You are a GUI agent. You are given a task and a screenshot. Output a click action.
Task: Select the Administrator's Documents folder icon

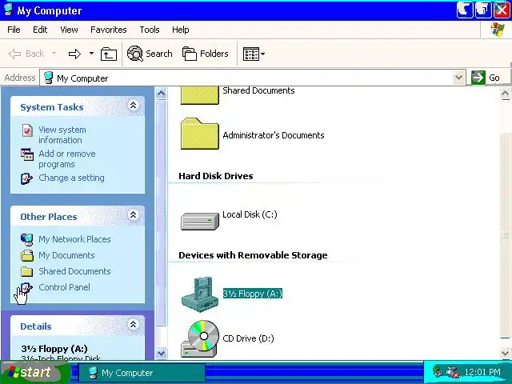point(200,134)
